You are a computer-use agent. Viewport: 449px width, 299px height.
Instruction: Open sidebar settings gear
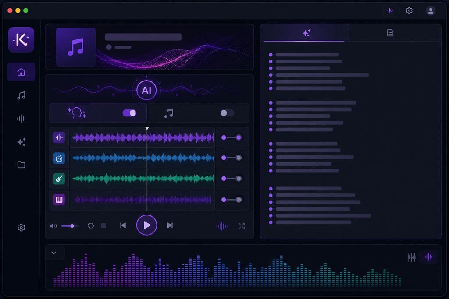tap(21, 228)
